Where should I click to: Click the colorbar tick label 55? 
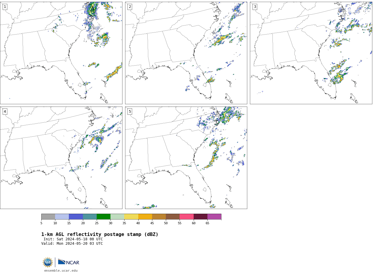[x=180, y=223]
